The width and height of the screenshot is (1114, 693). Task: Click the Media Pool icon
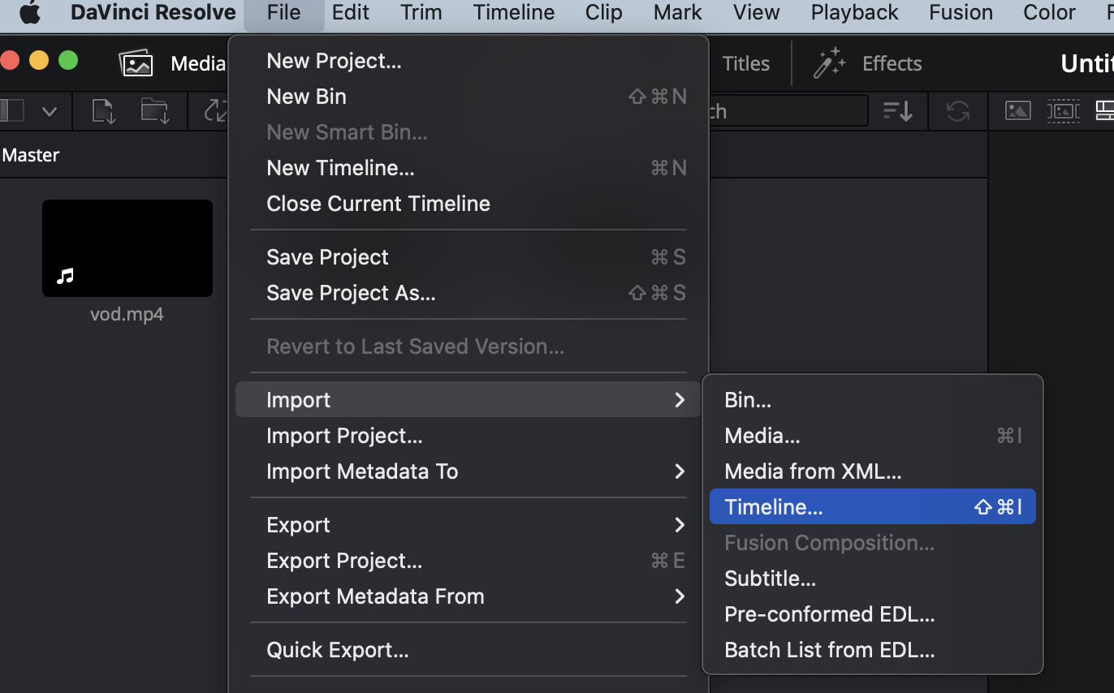(x=136, y=63)
